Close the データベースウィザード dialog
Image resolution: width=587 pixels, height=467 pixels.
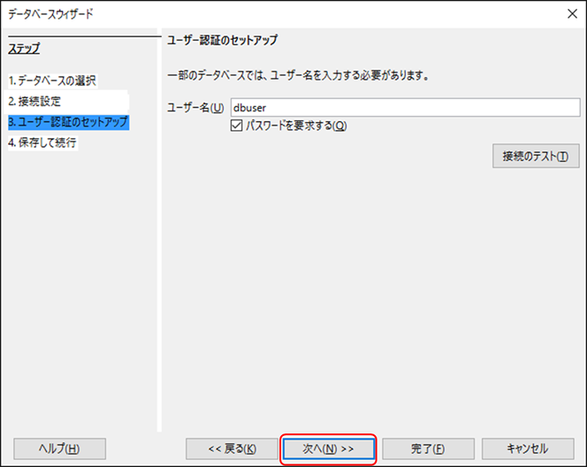572,14
